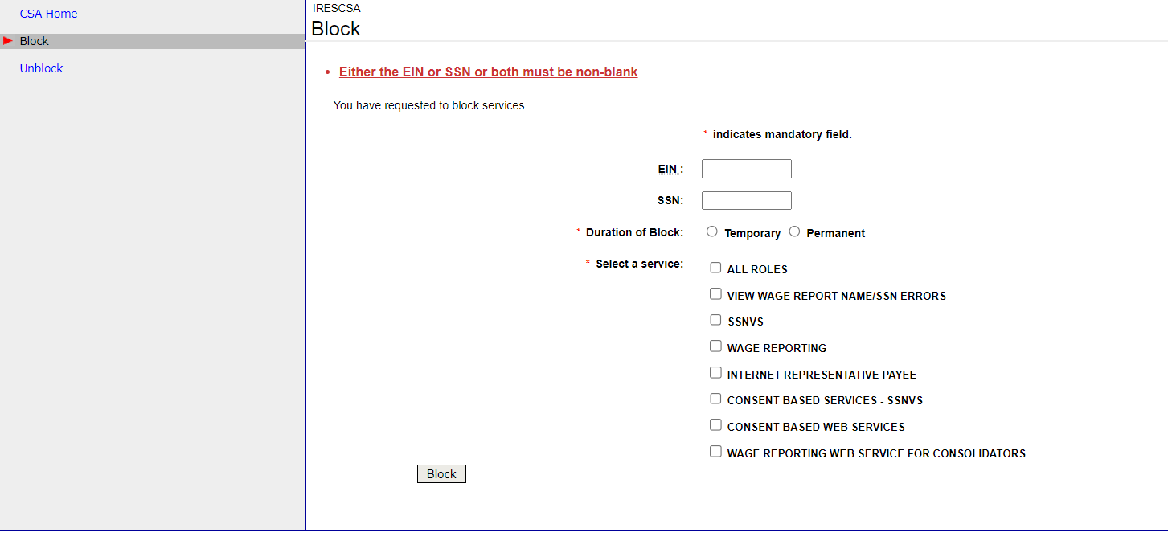1168x553 pixels.
Task: Check Internet Representative Payee option
Action: (715, 373)
